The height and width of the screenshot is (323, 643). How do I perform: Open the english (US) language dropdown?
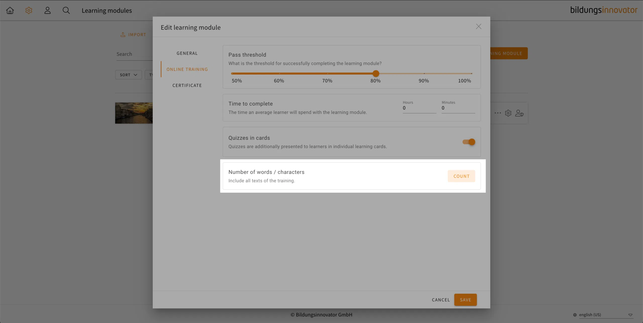coord(603,315)
